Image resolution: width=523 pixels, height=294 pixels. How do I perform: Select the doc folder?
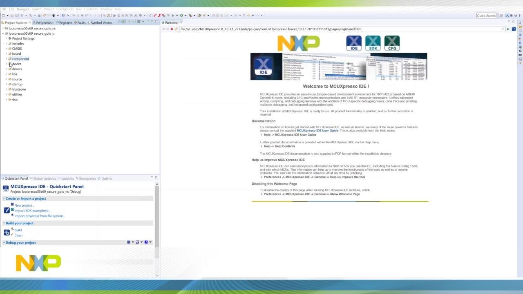coord(15,100)
